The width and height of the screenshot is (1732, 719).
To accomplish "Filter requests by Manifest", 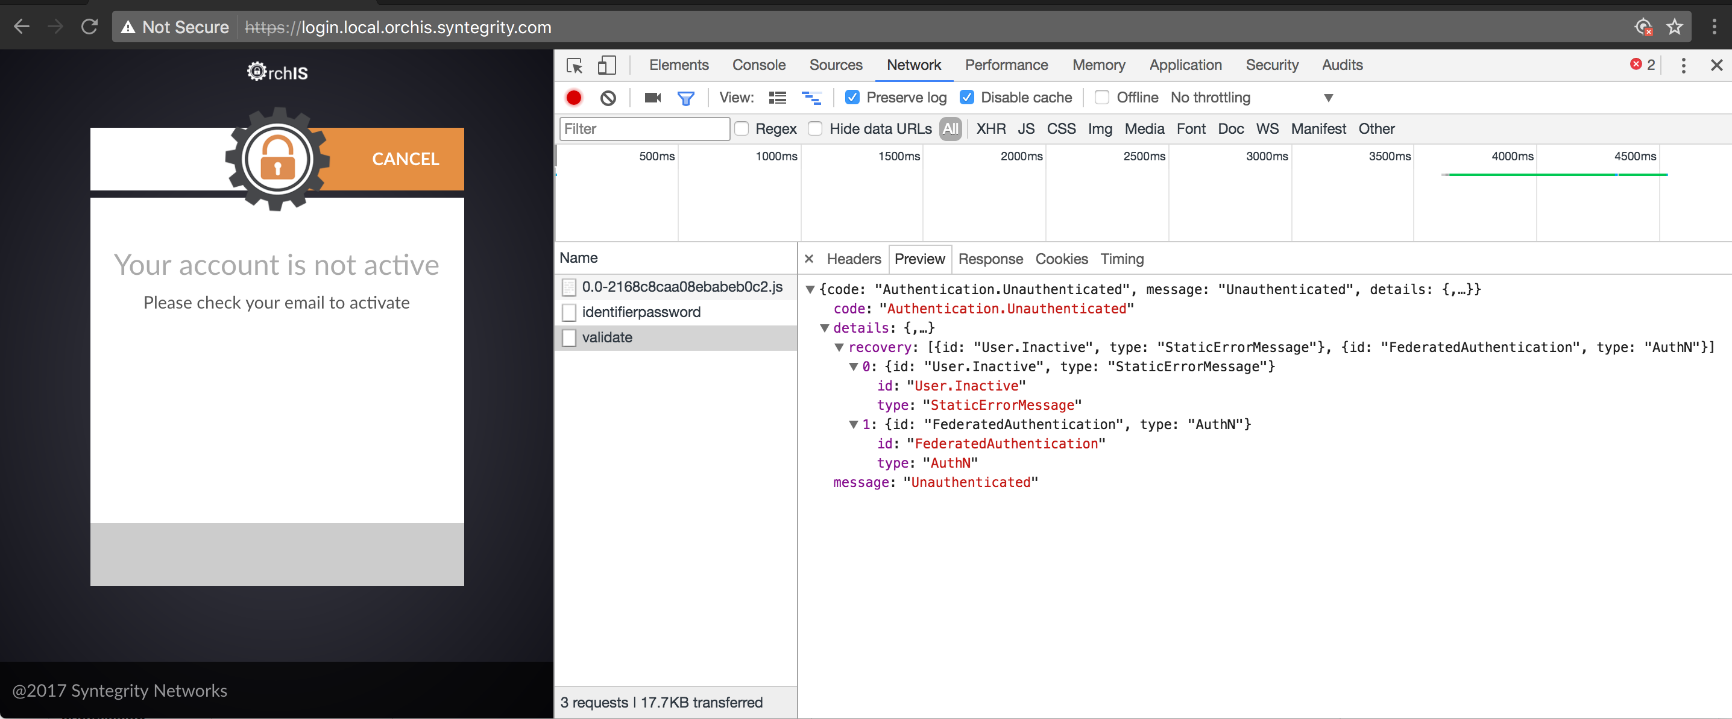I will [1318, 128].
